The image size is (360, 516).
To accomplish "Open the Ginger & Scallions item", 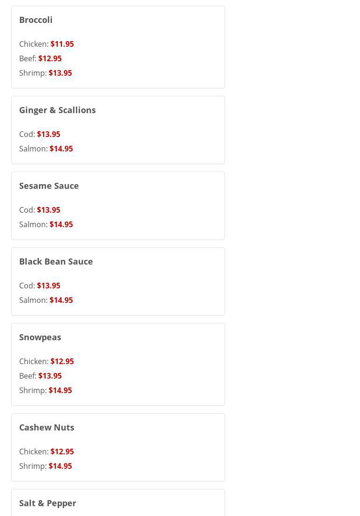I will pos(58,110).
